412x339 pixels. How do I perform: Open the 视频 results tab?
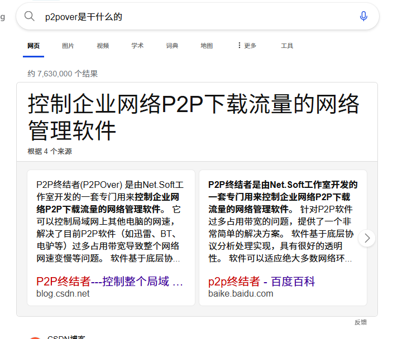[103, 46]
